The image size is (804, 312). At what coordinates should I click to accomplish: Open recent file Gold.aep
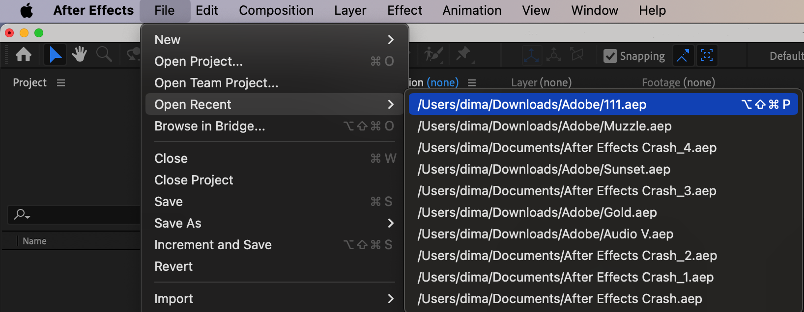pyautogui.click(x=603, y=212)
